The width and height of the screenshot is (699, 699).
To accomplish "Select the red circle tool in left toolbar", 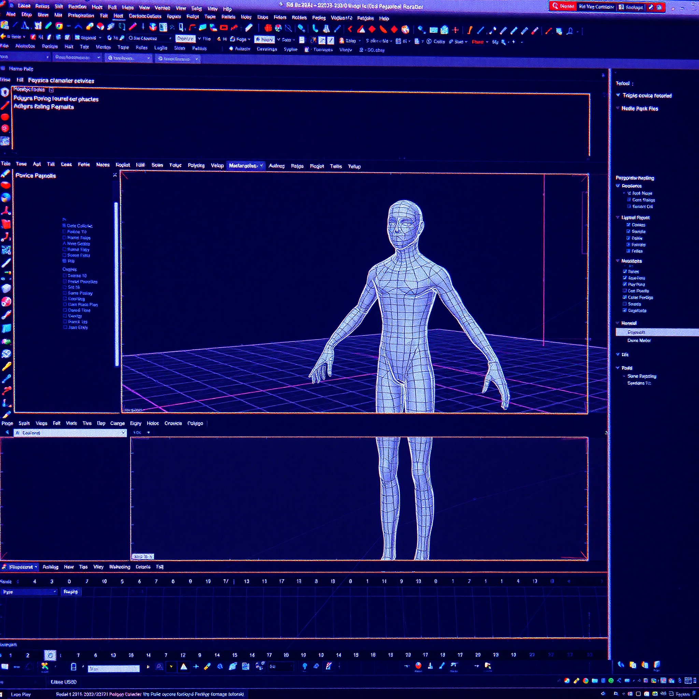I will pos(5,117).
